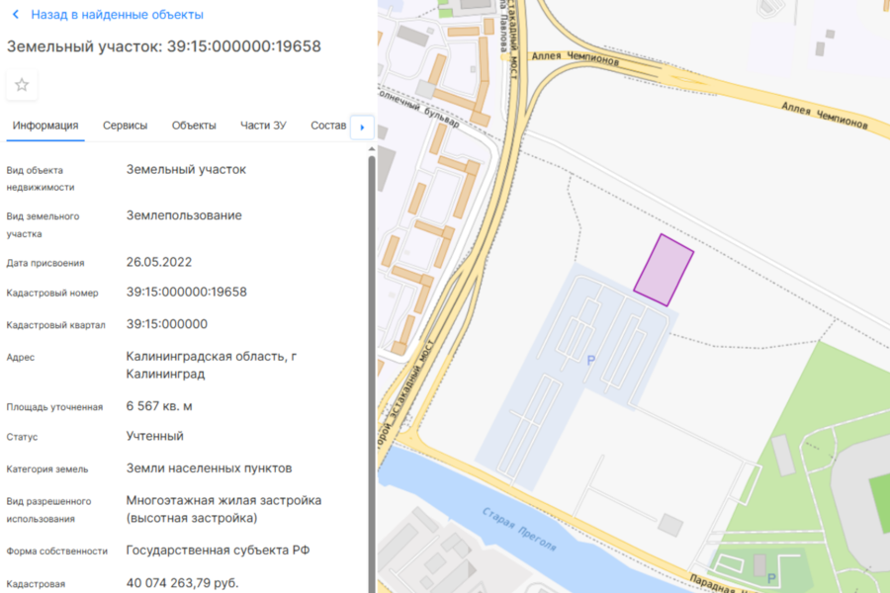The height and width of the screenshot is (593, 890).
Task: Click the info panel vertical scrollbar
Action: pyautogui.click(x=372, y=296)
